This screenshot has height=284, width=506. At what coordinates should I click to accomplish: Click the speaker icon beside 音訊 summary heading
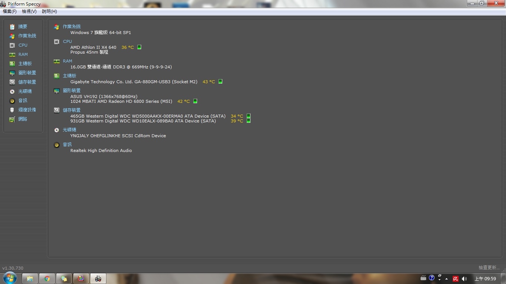57,145
